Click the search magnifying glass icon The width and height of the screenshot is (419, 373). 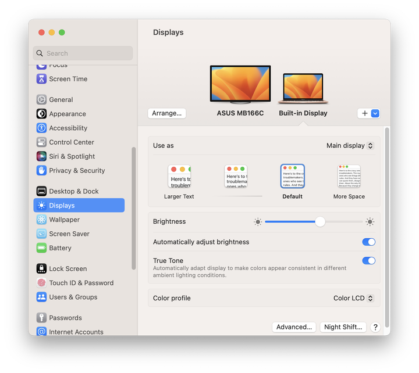click(x=40, y=53)
